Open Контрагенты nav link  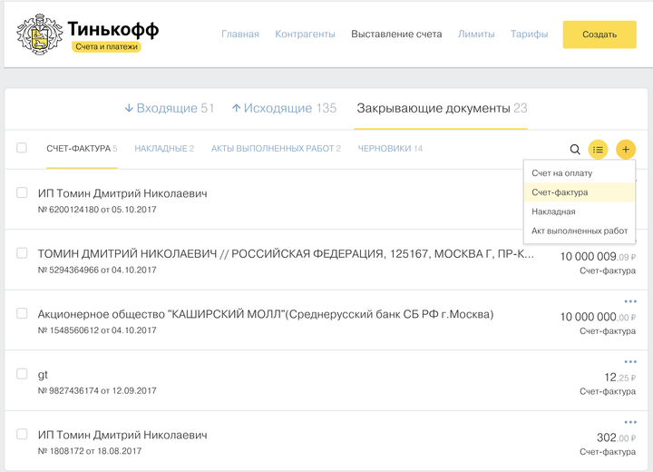305,34
